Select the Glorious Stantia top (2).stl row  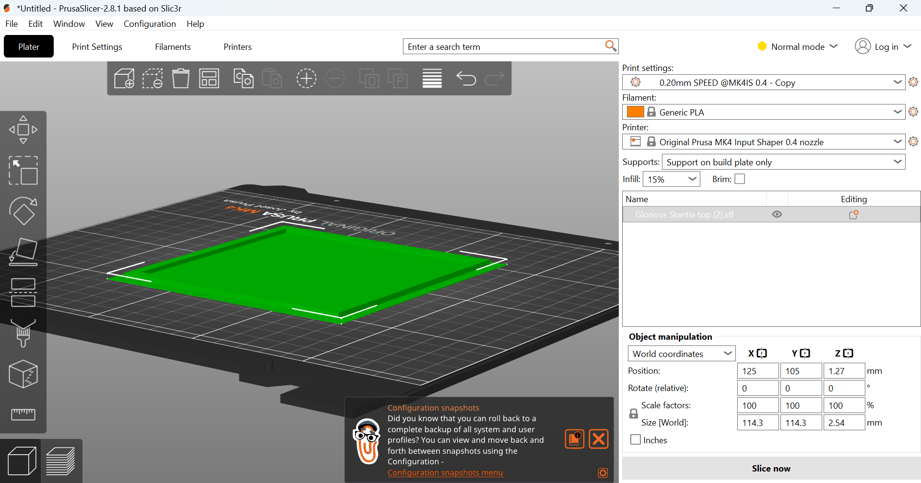771,215
